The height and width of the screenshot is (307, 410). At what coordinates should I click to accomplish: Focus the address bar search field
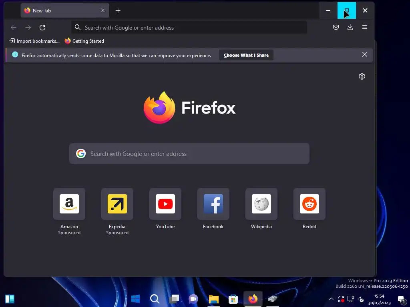(189, 28)
